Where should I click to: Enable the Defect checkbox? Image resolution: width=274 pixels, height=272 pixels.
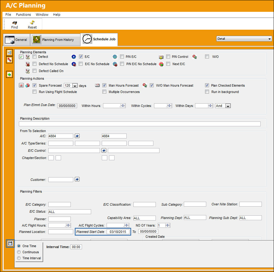(x=35, y=57)
